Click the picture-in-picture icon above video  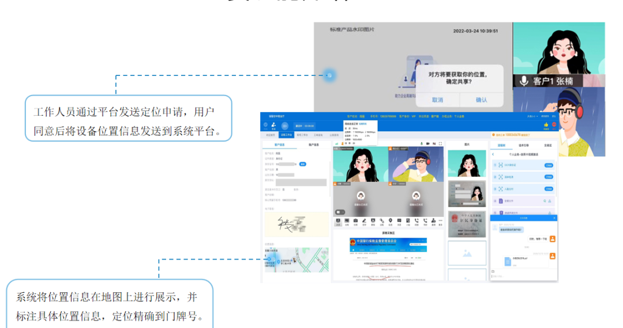(434, 143)
